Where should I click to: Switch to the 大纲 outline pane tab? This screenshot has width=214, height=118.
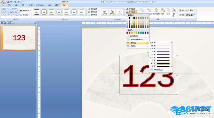(10, 23)
